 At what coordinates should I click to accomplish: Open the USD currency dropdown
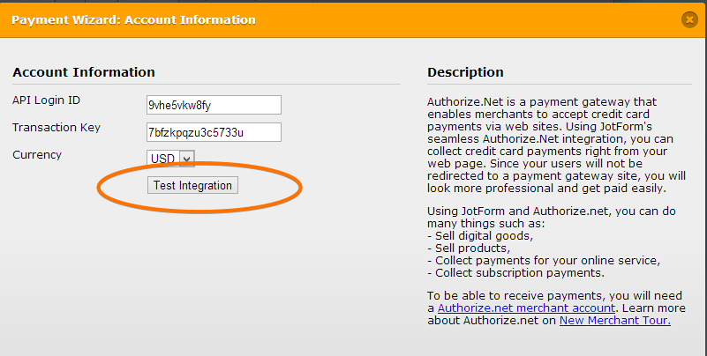[x=170, y=159]
